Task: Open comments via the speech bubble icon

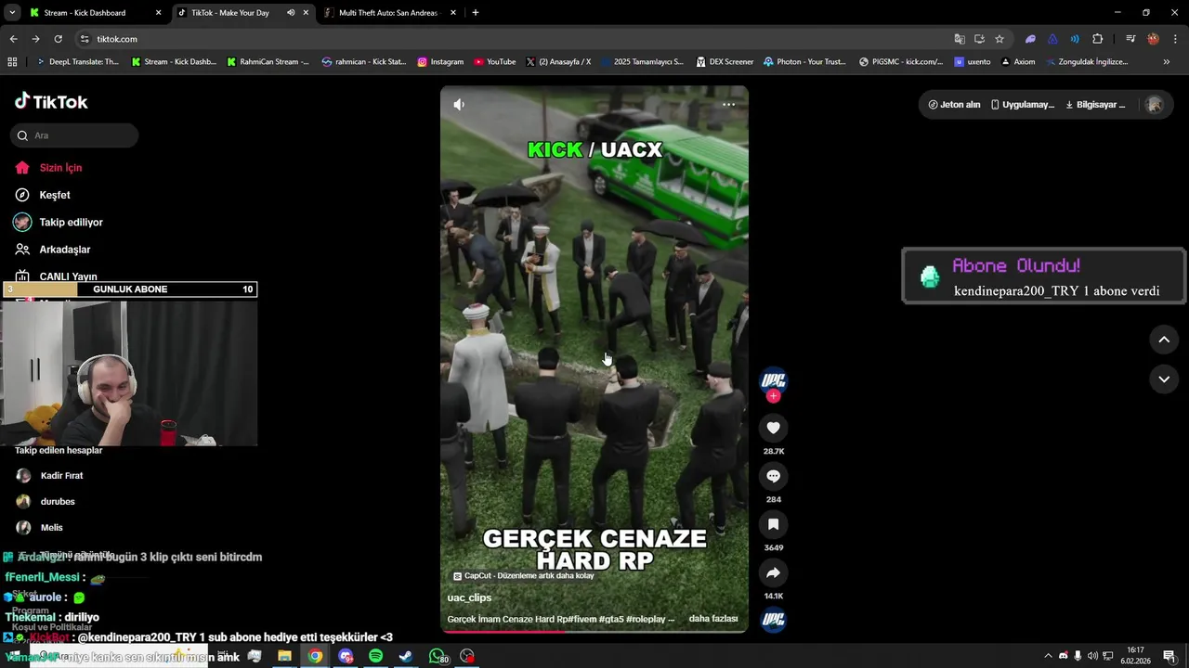Action: [773, 476]
